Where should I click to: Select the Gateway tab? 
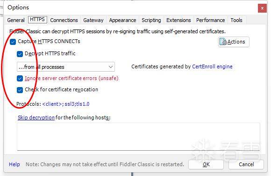tap(93, 20)
